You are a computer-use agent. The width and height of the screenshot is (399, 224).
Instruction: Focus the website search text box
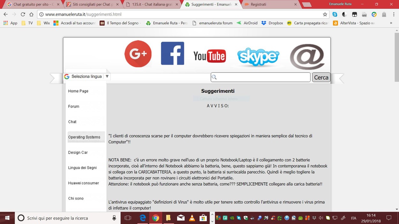coord(261,77)
